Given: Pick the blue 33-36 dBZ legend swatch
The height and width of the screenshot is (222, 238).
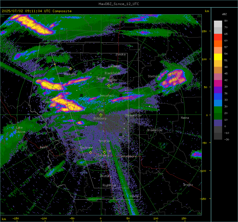Looking at the screenshot, I should pos(218,96).
